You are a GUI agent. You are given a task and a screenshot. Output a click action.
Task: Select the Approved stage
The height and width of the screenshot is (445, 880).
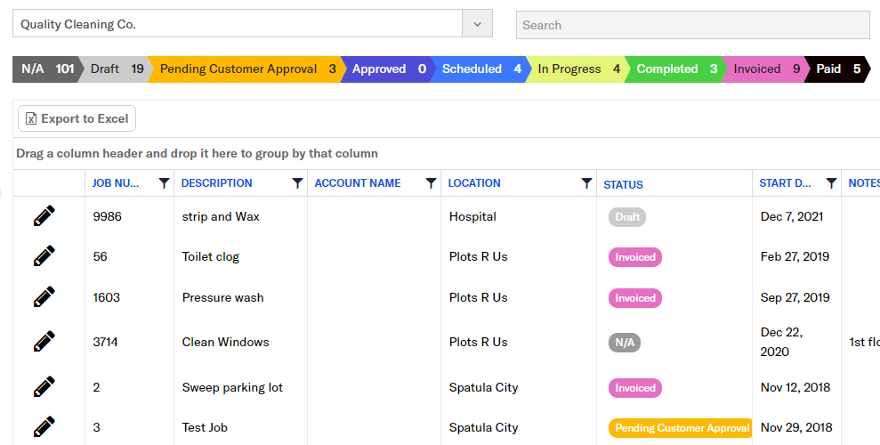click(389, 69)
